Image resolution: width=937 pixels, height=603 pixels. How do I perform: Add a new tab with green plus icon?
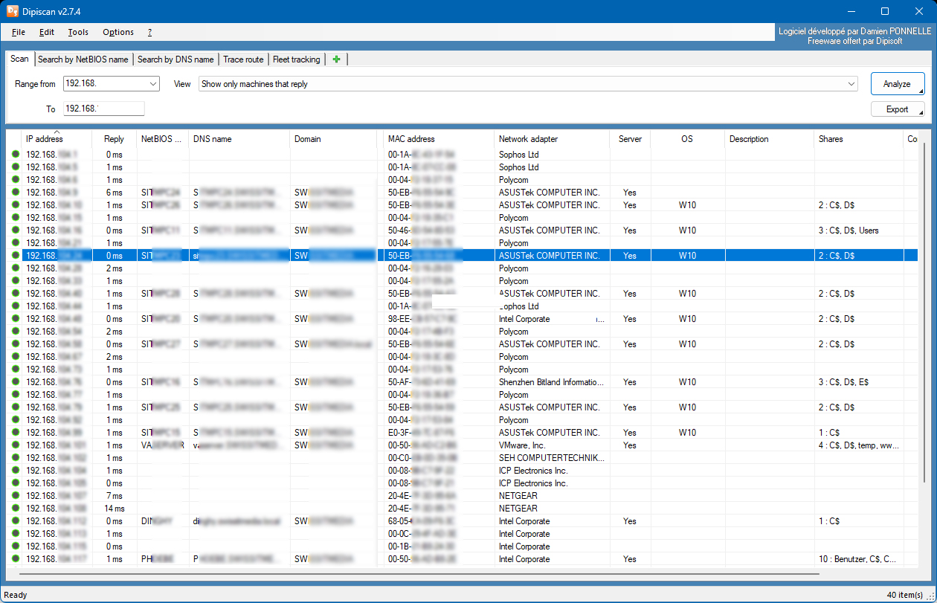(336, 59)
